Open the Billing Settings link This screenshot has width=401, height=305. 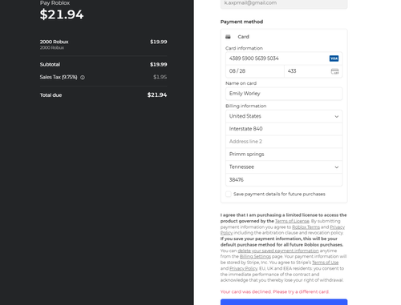[x=255, y=256]
